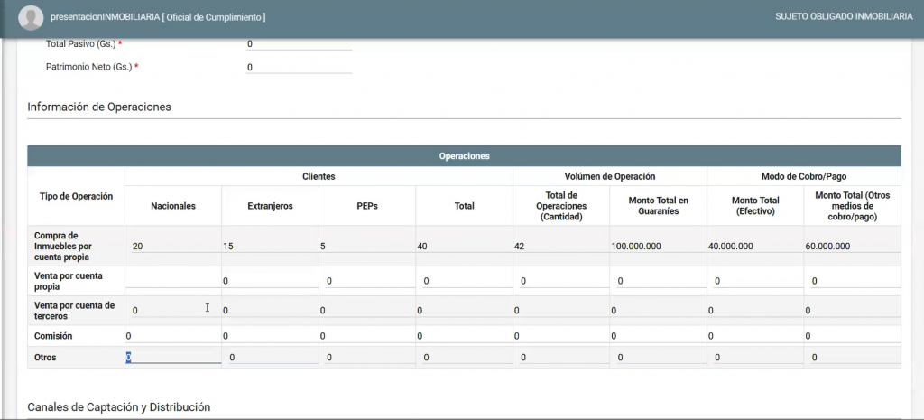Select the Total field in Comisión row
Screen dimensions: 924x420
pyautogui.click(x=464, y=336)
